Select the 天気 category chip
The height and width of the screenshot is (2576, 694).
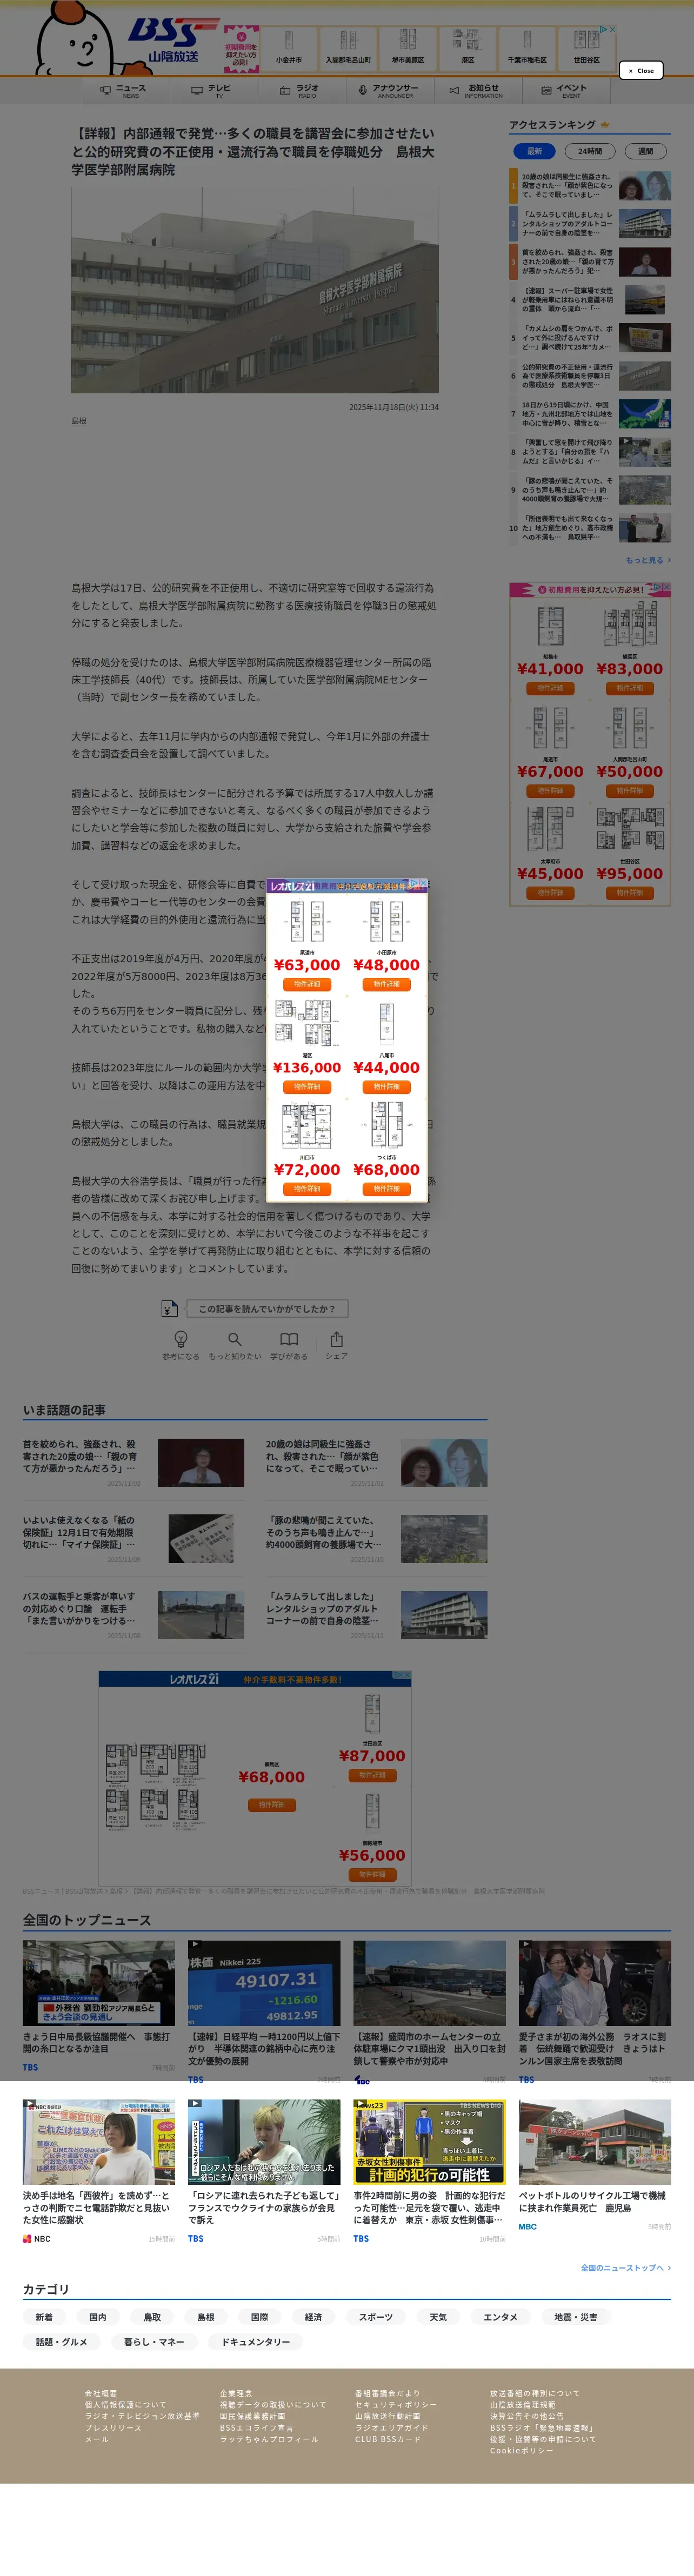(438, 2317)
